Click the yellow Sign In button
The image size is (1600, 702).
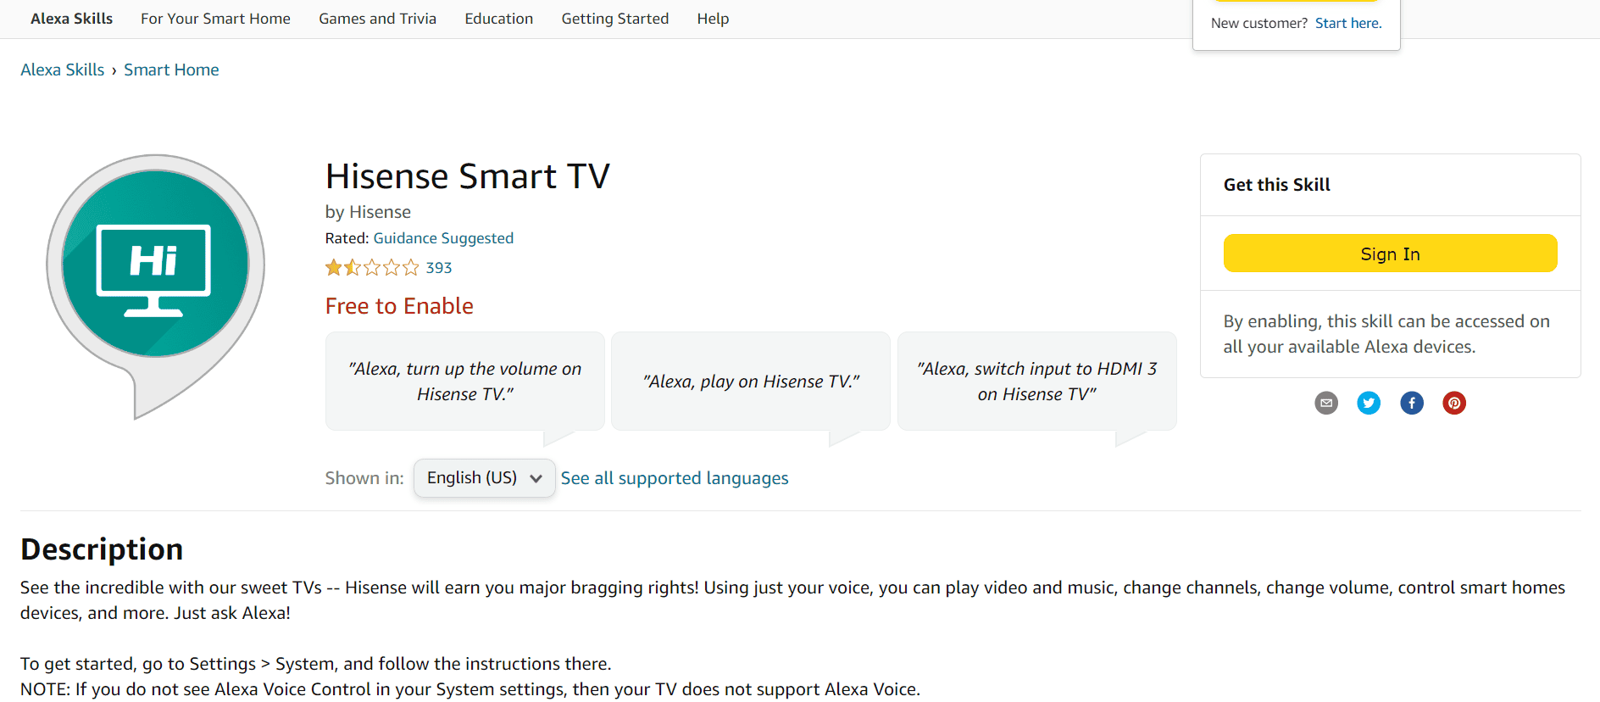[1390, 253]
